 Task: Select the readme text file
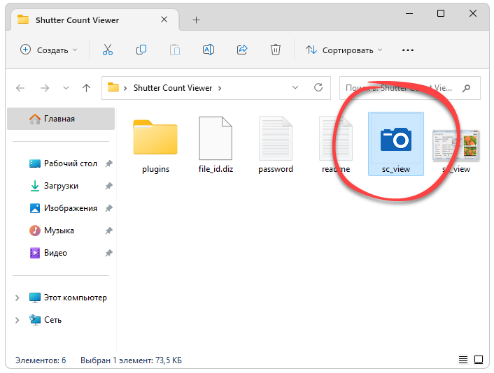pyautogui.click(x=336, y=145)
